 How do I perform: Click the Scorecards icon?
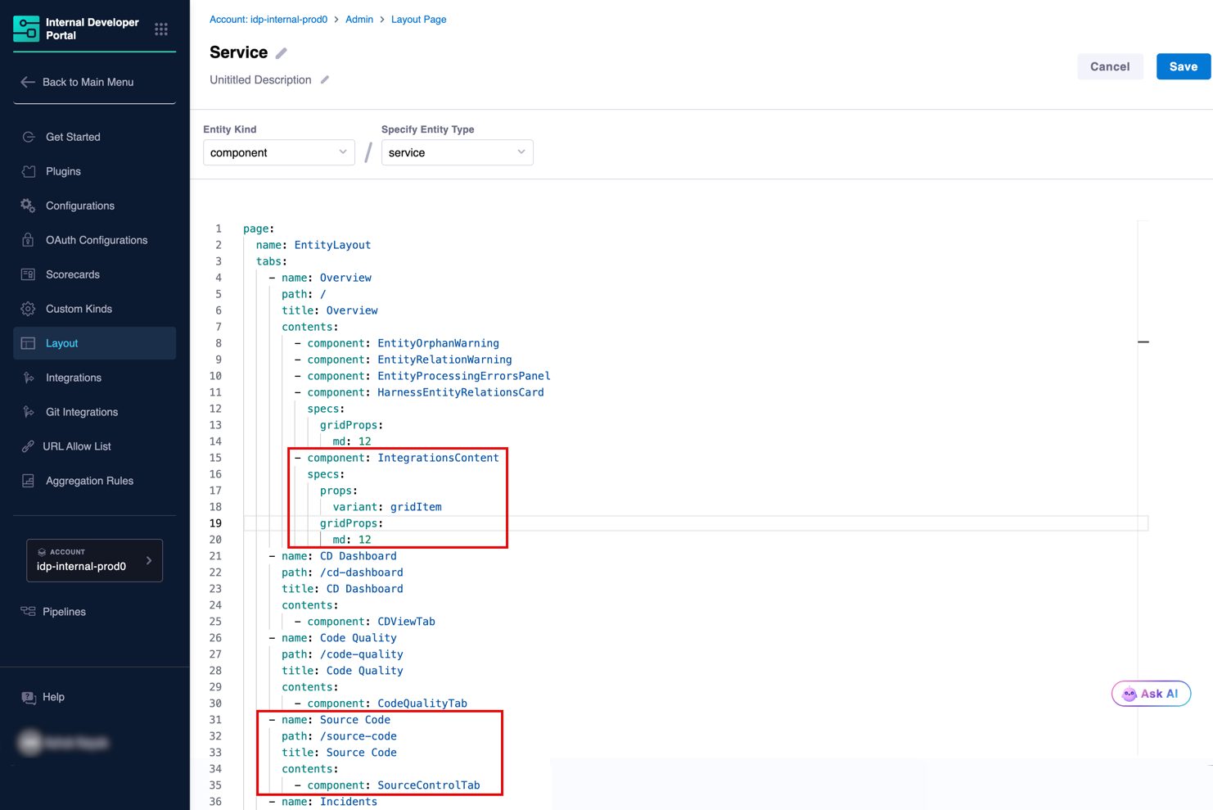pos(29,274)
